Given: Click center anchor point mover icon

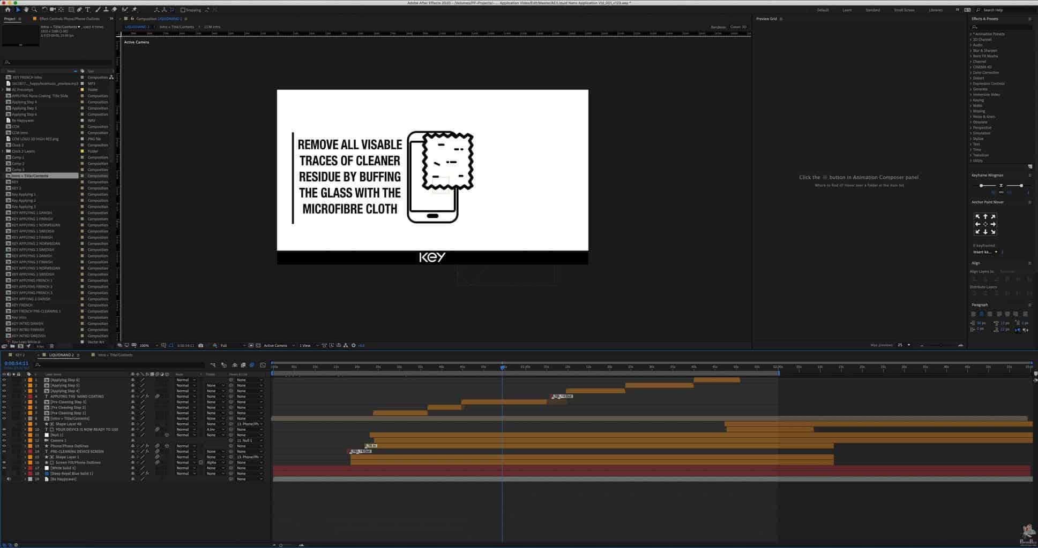Looking at the screenshot, I should 985,224.
